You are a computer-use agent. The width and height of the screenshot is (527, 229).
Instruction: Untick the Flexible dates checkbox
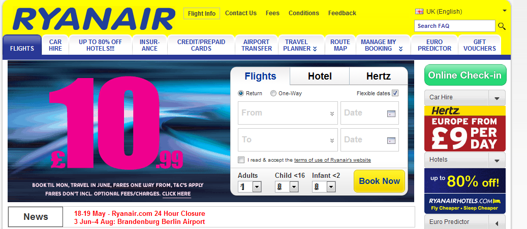tap(395, 93)
